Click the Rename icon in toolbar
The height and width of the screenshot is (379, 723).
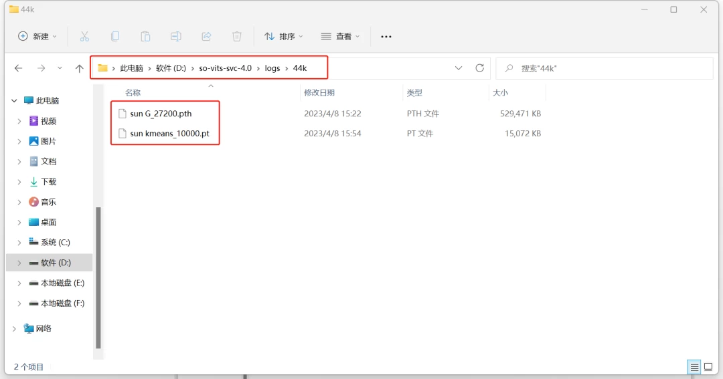175,36
